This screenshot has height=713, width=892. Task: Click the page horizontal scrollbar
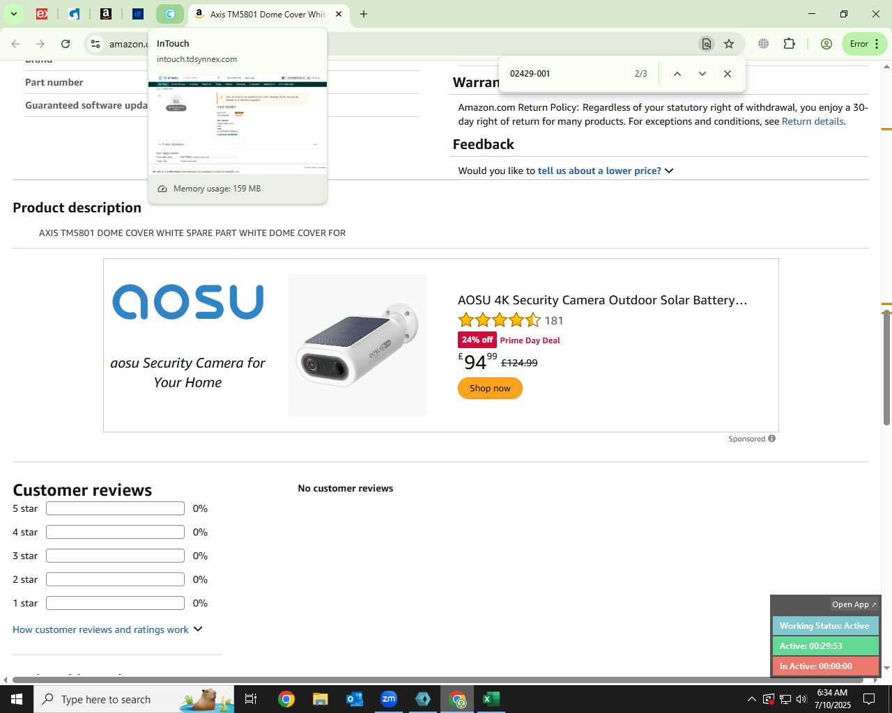(438, 680)
